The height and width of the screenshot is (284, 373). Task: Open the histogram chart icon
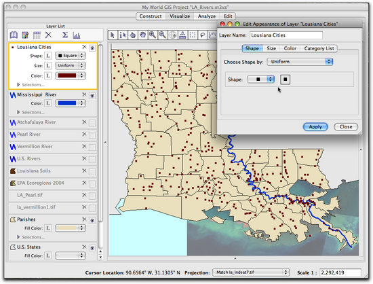pos(77,35)
